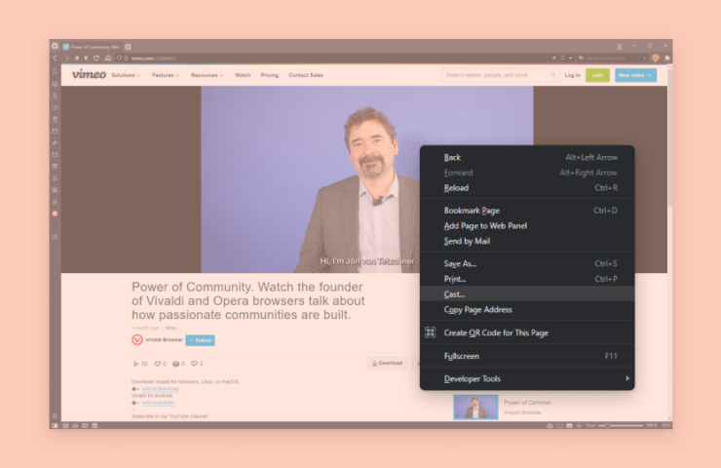Select Create QR Code for This Page
Screen dimensions: 721x468
(x=527, y=332)
